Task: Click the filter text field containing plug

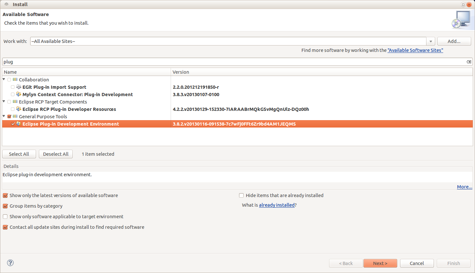Action: 234,62
